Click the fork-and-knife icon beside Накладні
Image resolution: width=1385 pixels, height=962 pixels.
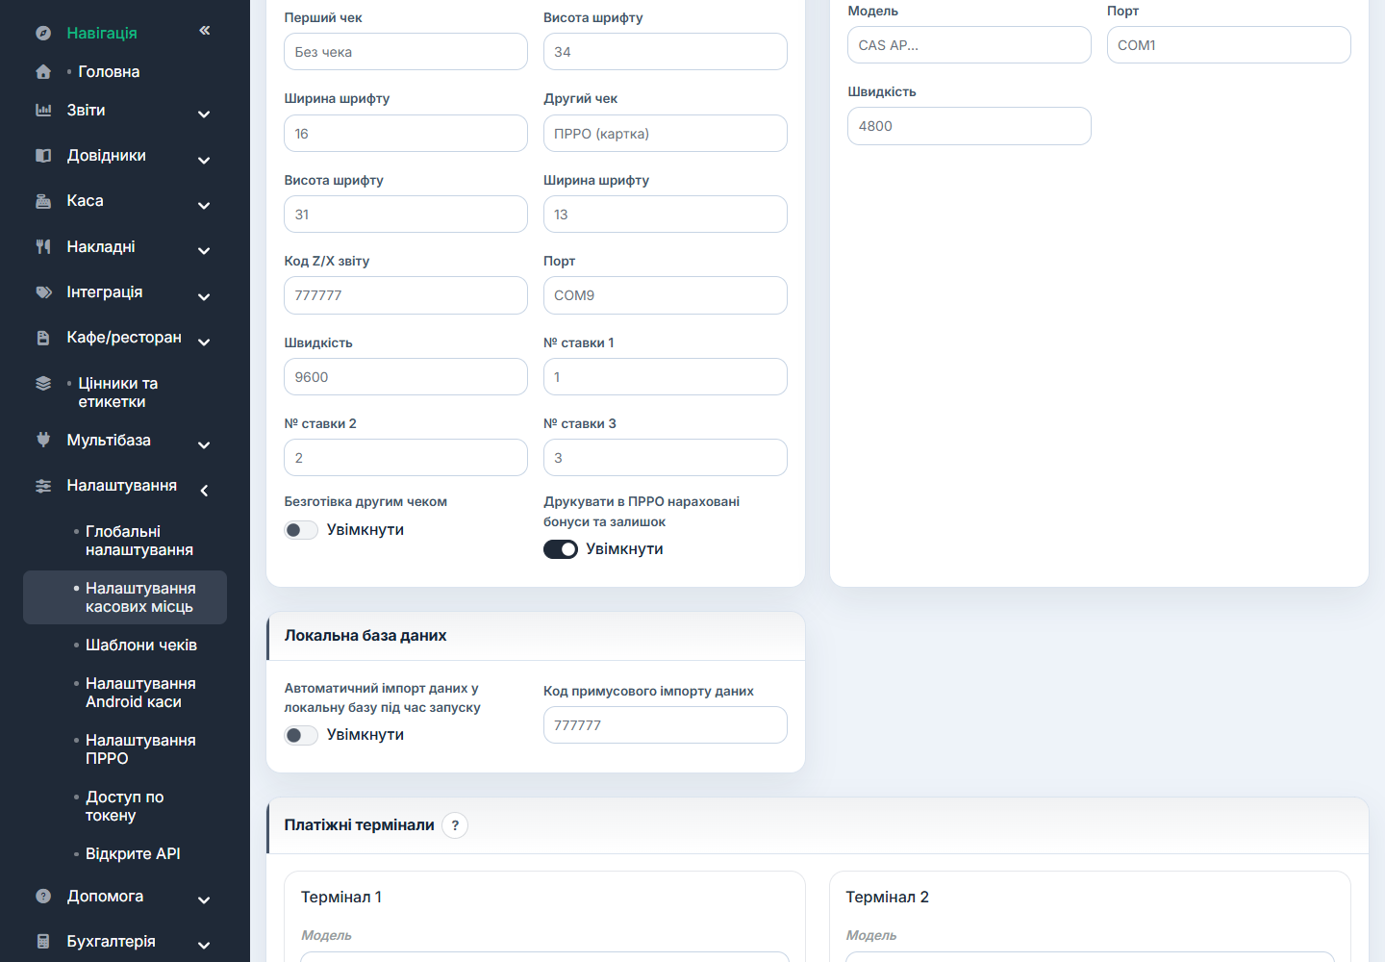43,246
